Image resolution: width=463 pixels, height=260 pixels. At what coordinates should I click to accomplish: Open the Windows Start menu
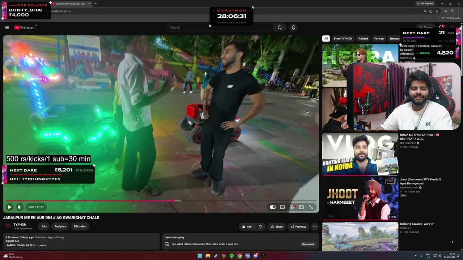pyautogui.click(x=200, y=256)
